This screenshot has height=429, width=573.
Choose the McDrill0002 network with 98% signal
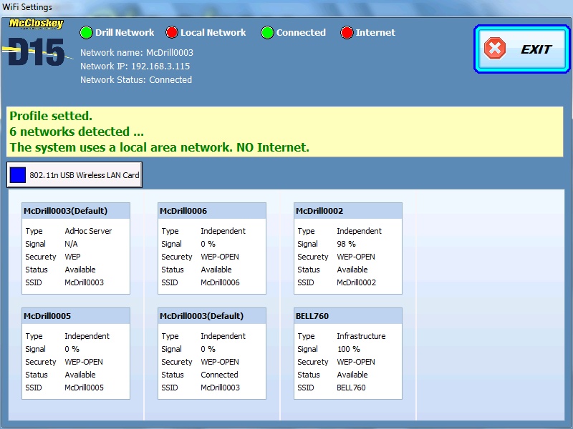(347, 248)
